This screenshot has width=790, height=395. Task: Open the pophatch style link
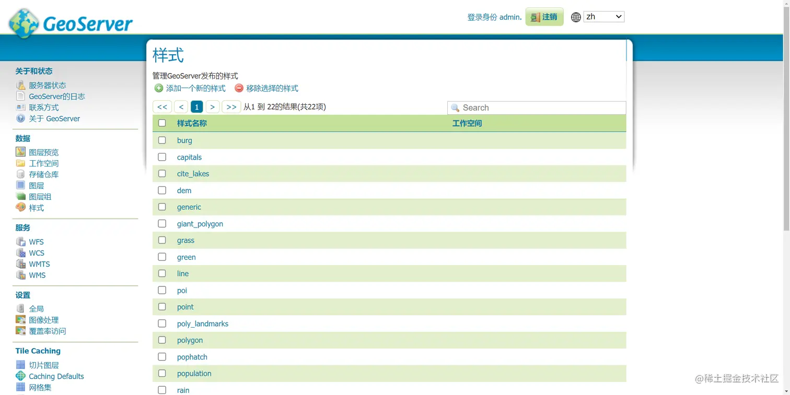[x=192, y=357]
